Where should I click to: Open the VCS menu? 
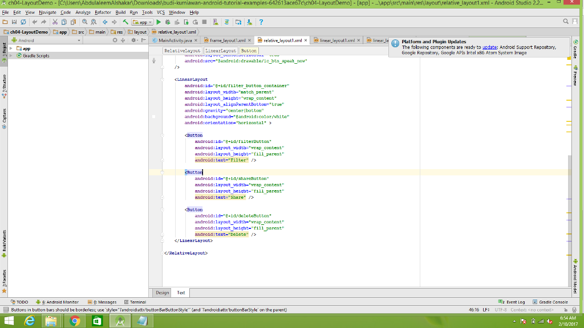160,13
